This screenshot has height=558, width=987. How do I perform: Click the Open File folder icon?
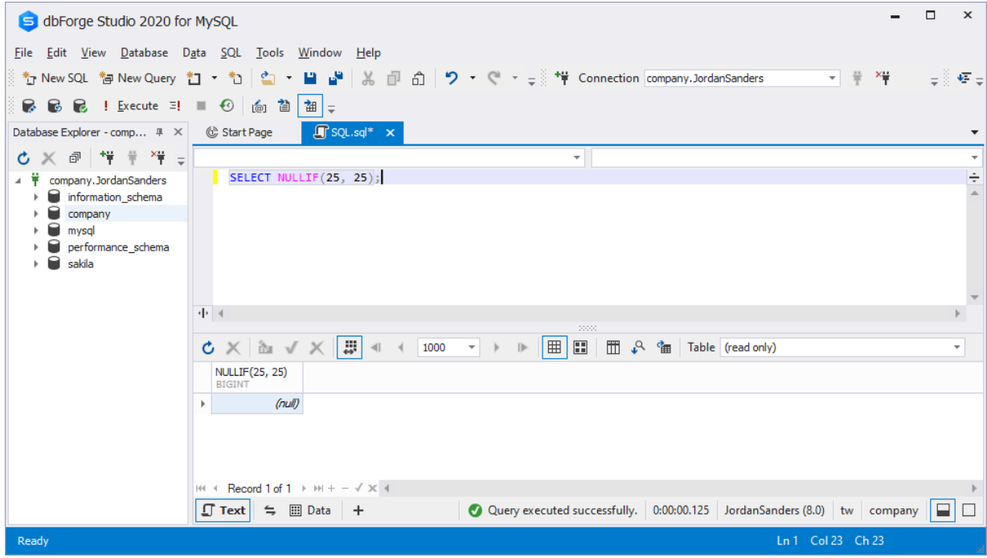[268, 78]
